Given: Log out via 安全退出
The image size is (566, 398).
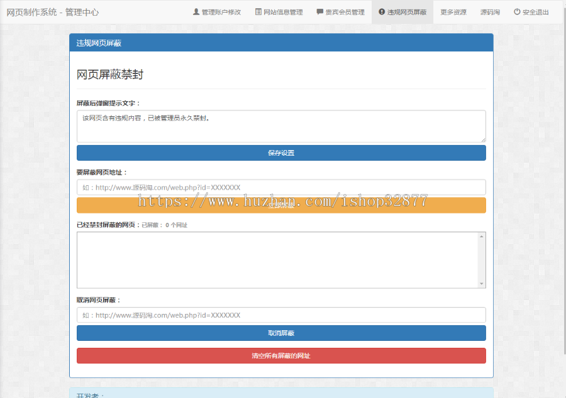Looking at the screenshot, I should click(531, 13).
